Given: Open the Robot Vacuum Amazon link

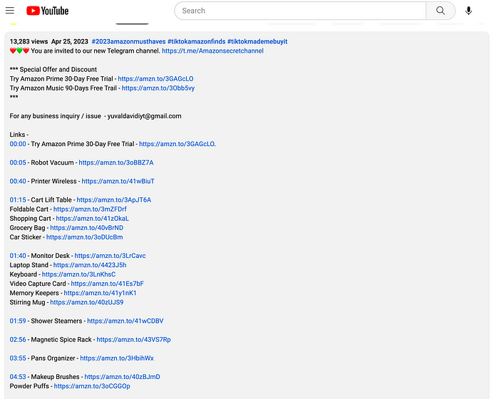Looking at the screenshot, I should [116, 162].
